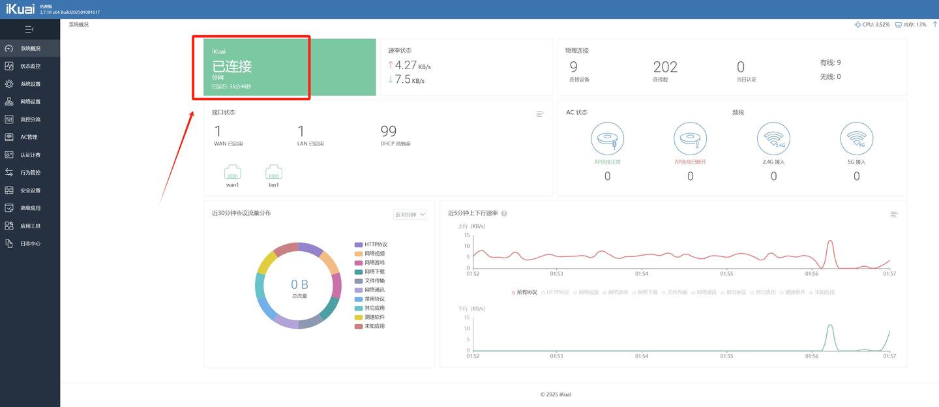Click the iKuai logo in header
Screen dimensions: 939x407
click(20, 9)
